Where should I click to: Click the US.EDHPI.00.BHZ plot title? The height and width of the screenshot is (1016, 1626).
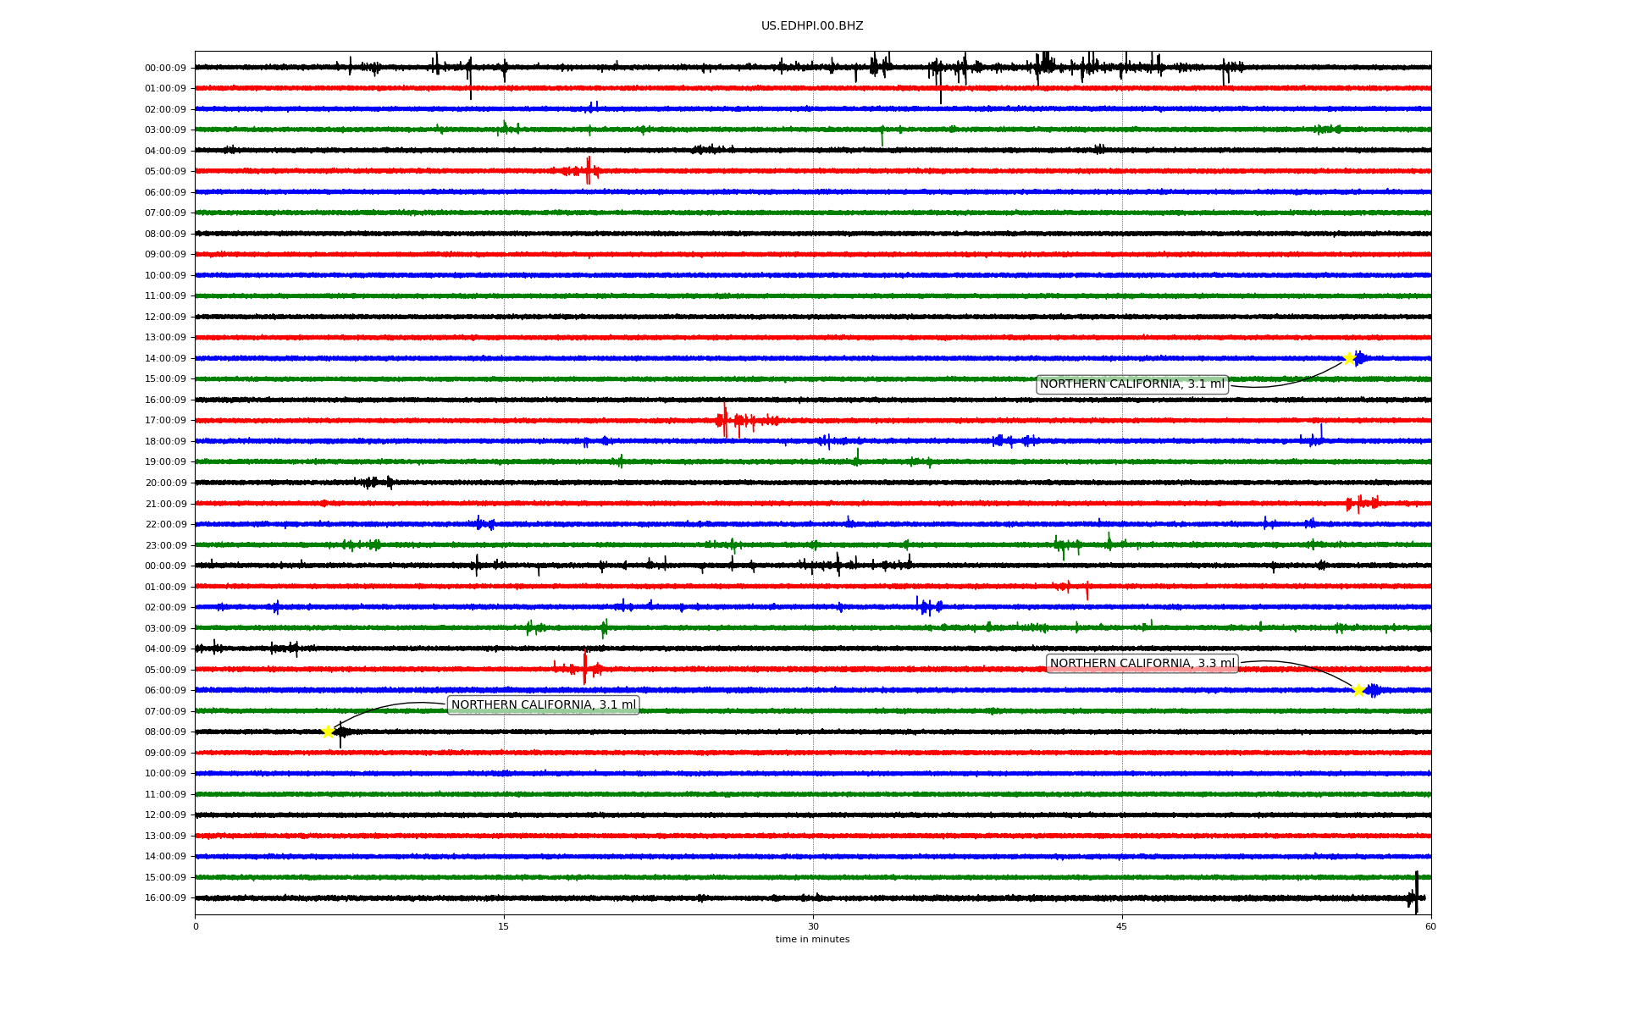click(811, 26)
